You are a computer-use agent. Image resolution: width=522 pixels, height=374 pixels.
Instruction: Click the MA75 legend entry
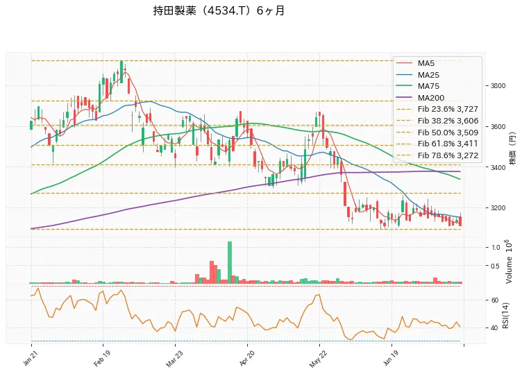coord(418,86)
